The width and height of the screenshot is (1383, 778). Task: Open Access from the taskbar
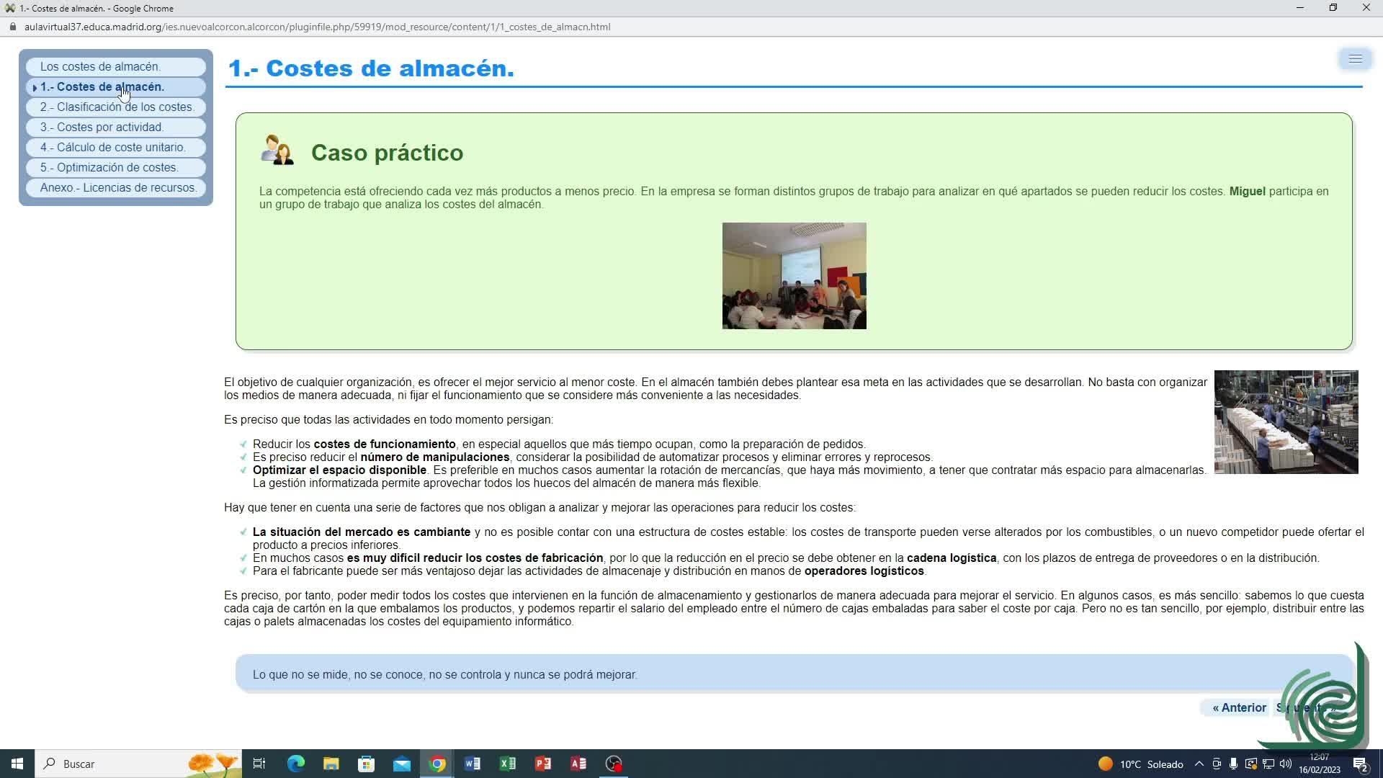(x=578, y=764)
